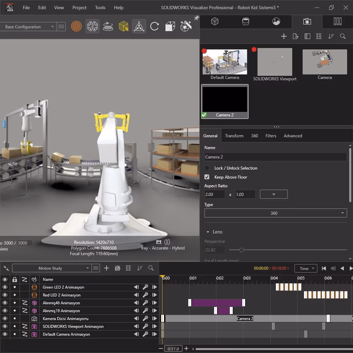This screenshot has height=353, width=353.
Task: Search the cameras palette
Action: click(x=343, y=36)
